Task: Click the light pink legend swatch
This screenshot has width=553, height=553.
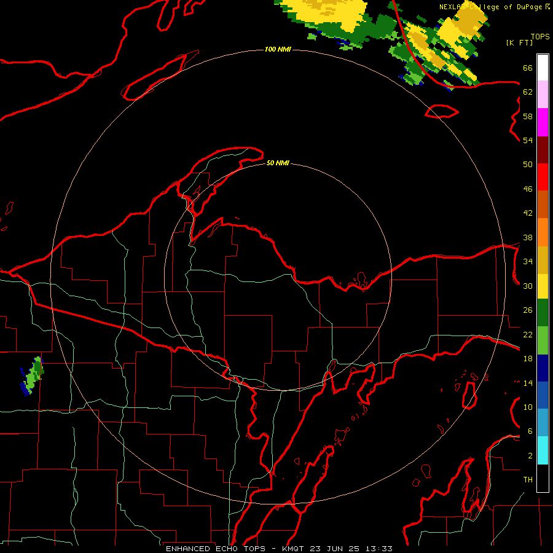Action: click(x=543, y=95)
